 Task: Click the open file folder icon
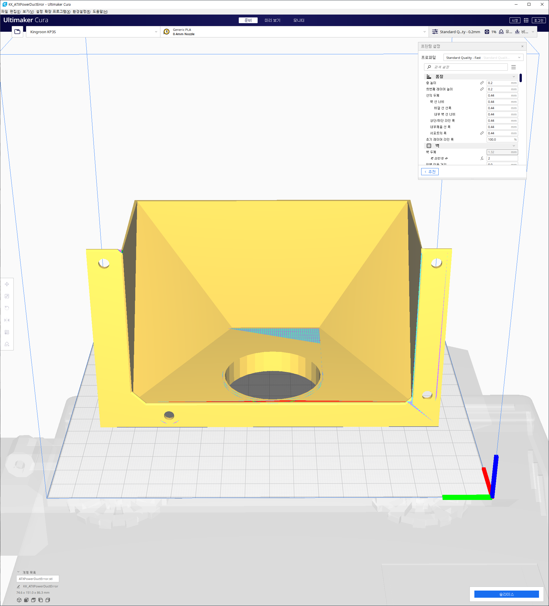coord(17,31)
